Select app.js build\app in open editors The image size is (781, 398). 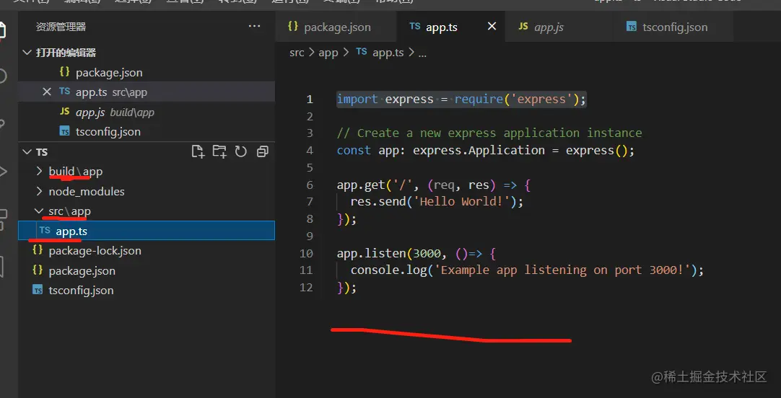[147, 112]
